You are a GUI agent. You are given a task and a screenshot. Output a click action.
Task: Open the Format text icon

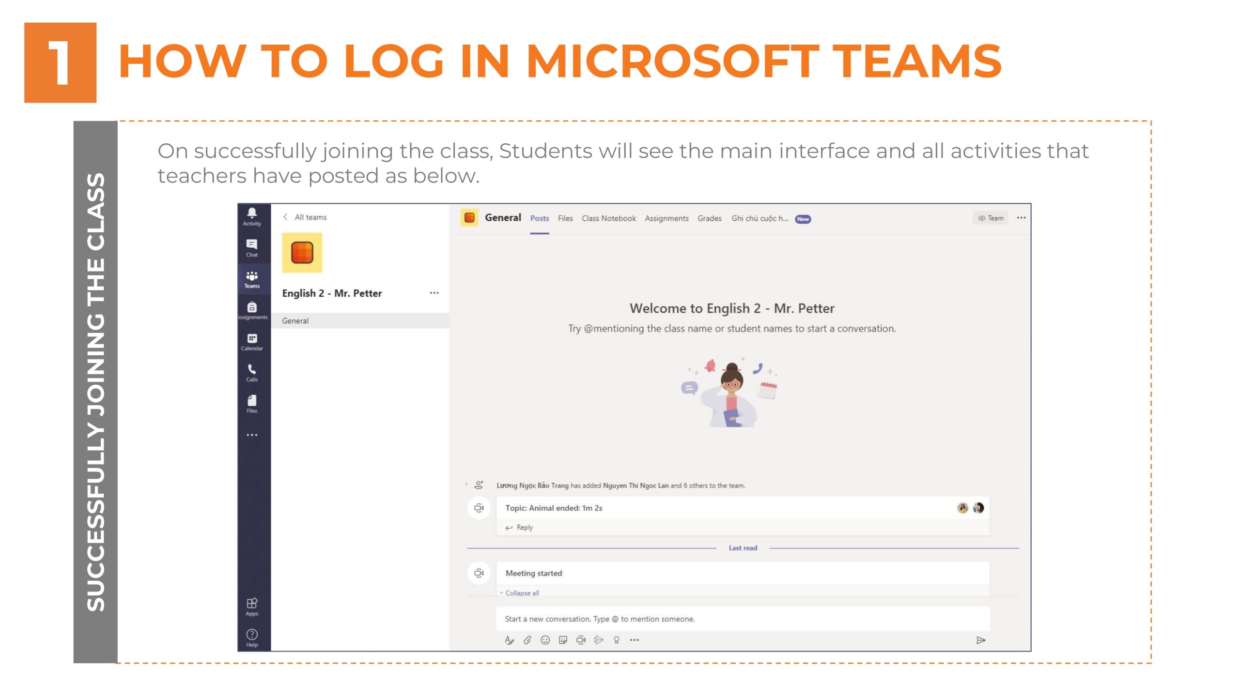(x=509, y=640)
